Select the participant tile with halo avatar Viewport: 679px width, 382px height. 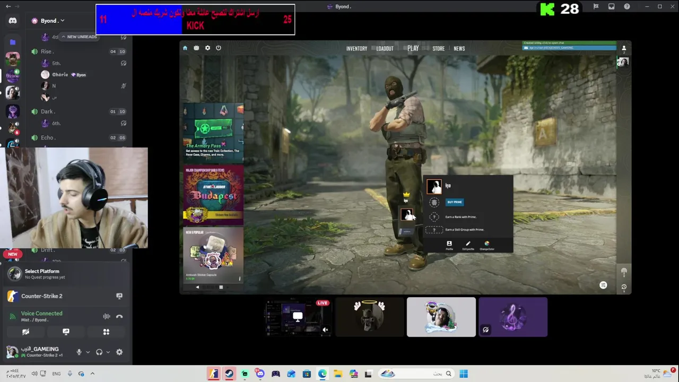pos(369,317)
